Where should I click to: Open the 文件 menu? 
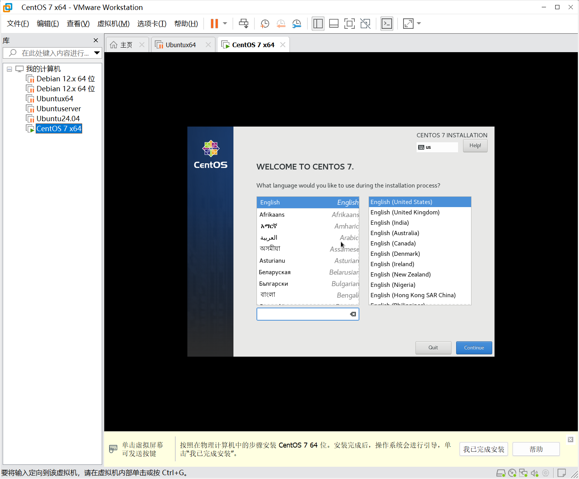coord(18,23)
